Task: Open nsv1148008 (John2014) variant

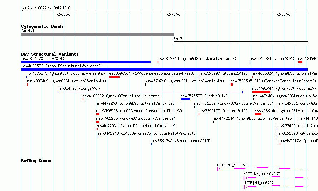Action: 272,58
